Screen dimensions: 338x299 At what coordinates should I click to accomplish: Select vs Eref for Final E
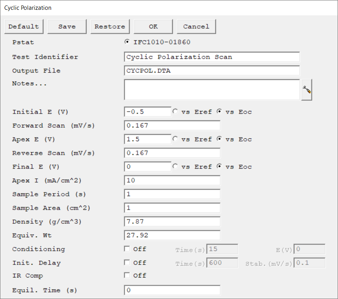click(175, 167)
